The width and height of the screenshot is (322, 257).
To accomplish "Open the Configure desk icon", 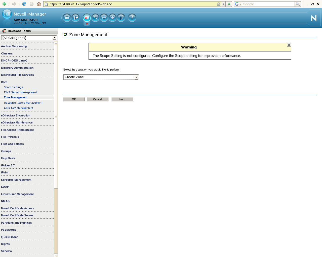I will click(104, 18).
